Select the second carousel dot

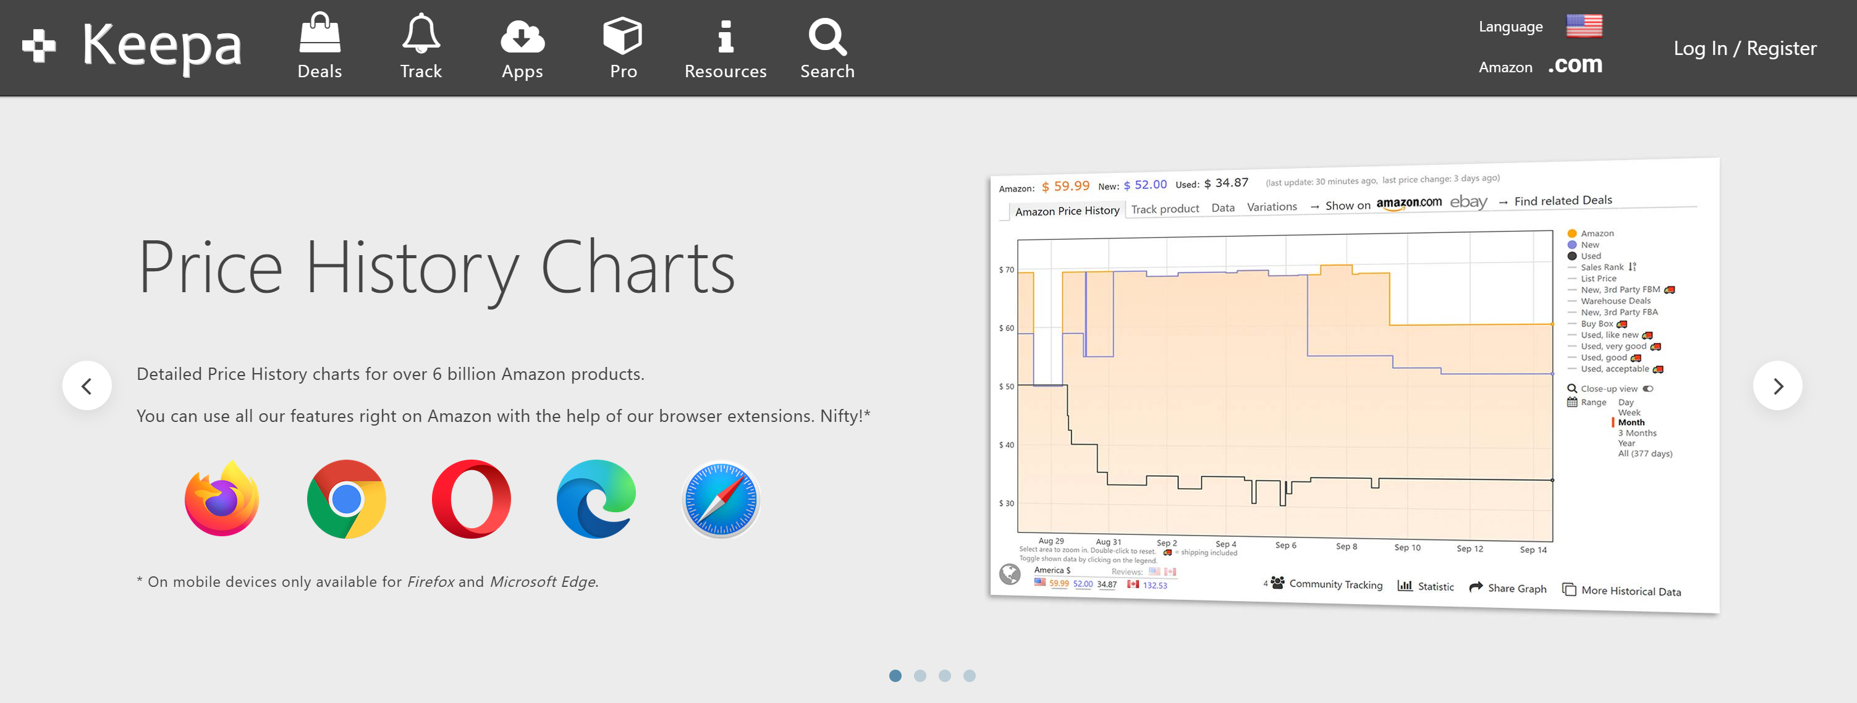(x=920, y=676)
